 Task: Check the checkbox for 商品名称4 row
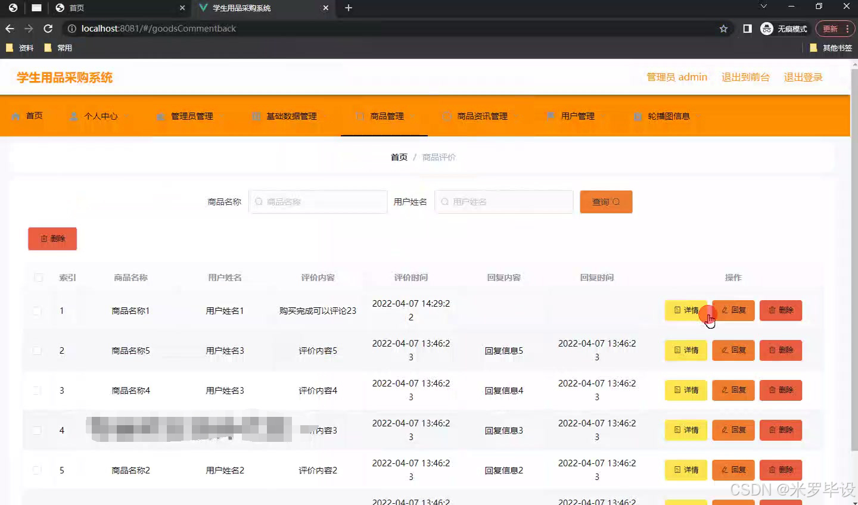(x=37, y=390)
